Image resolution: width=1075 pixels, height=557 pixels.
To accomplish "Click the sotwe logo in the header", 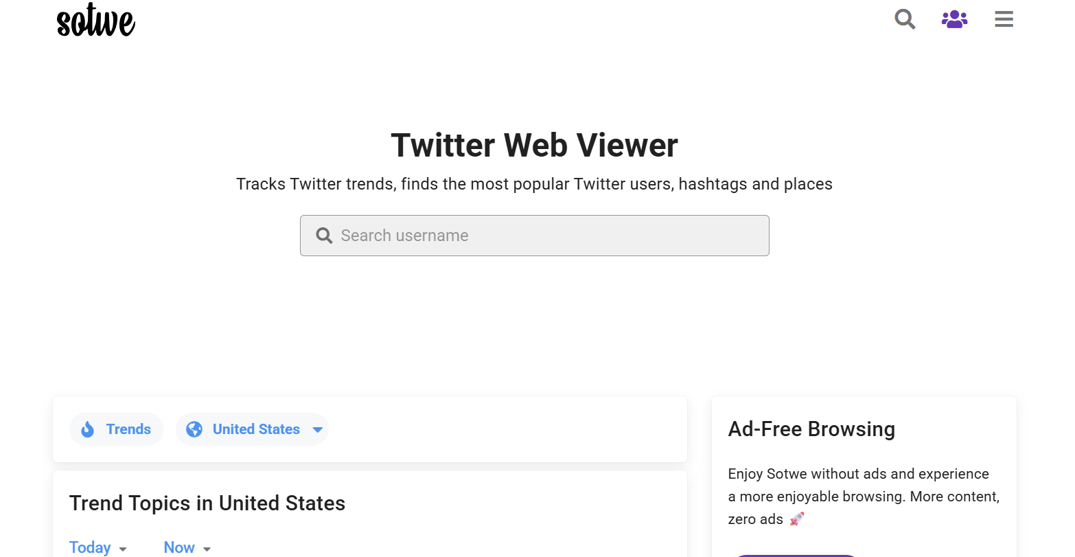I will tap(96, 20).
